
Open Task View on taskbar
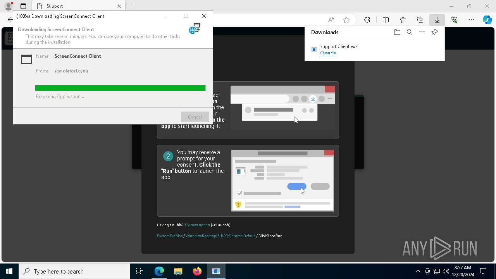139,271
